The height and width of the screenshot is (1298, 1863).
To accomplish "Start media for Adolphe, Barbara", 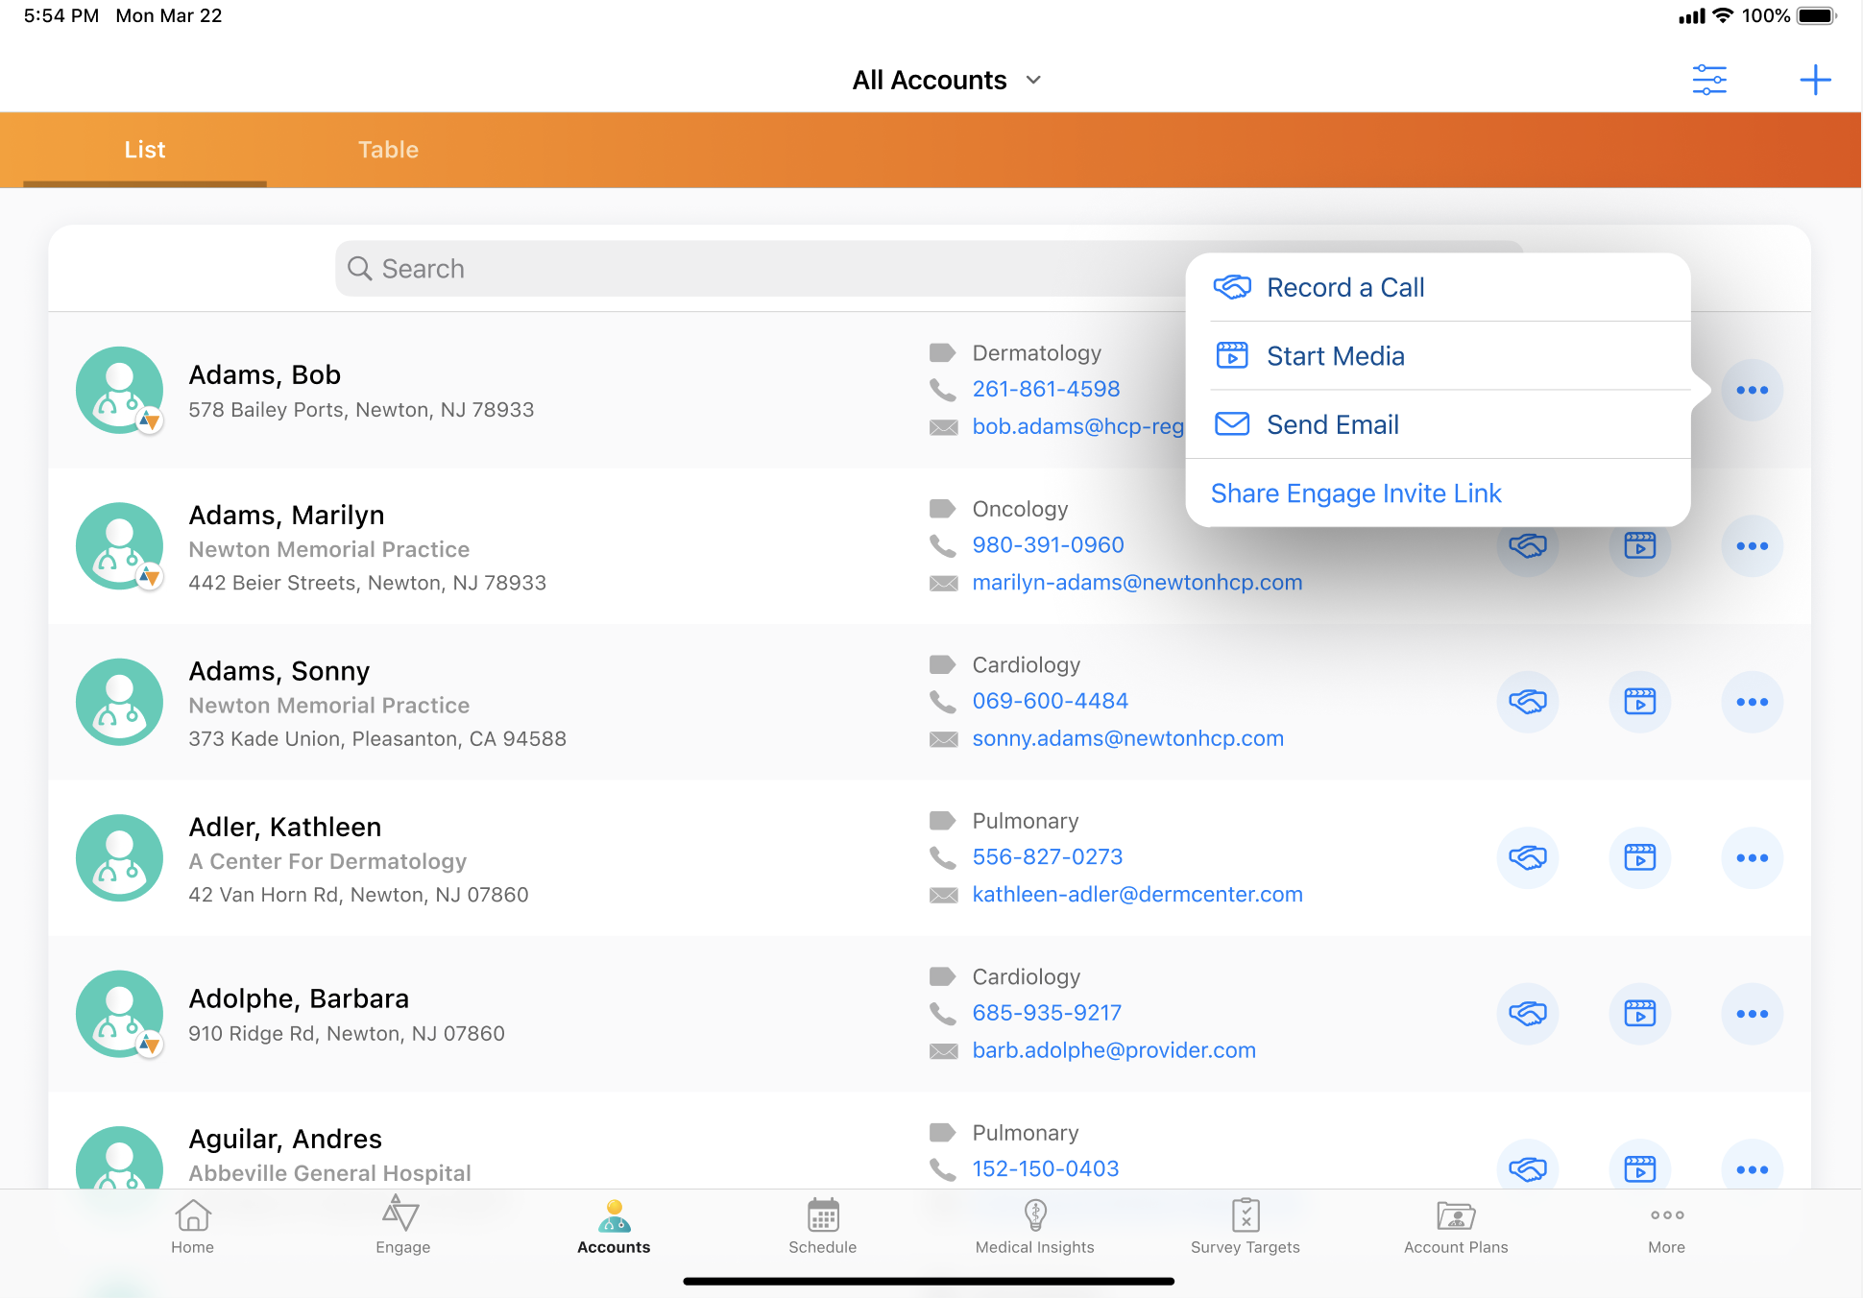I will (1639, 1014).
